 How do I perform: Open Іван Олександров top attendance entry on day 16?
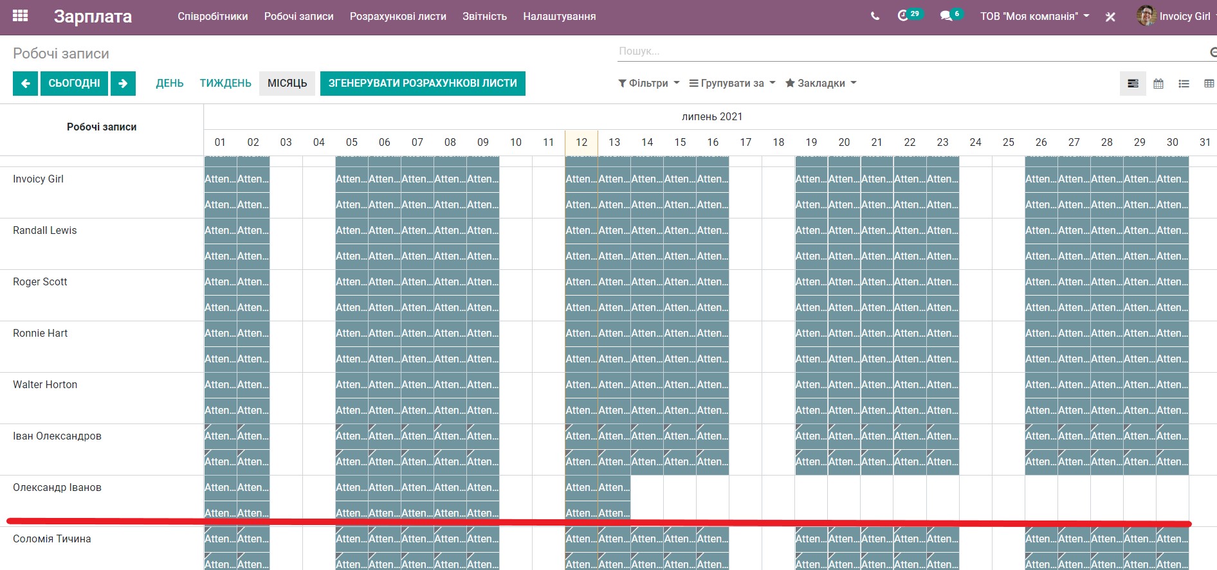713,436
